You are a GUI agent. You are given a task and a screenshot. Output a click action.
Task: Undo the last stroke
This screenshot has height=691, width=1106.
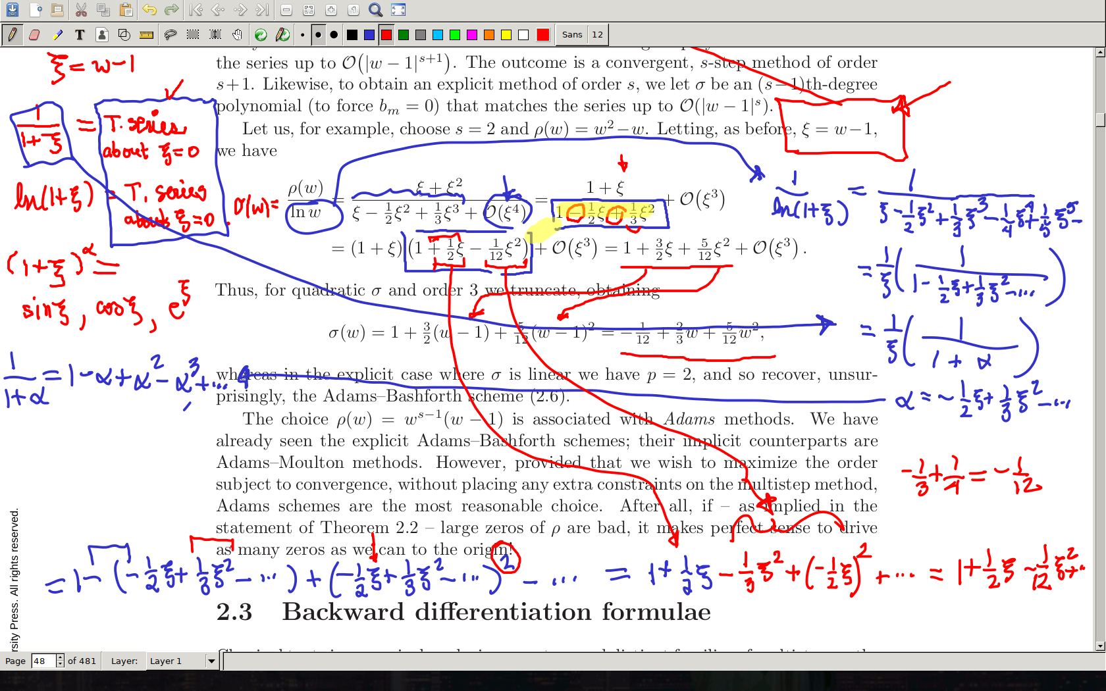click(x=149, y=10)
